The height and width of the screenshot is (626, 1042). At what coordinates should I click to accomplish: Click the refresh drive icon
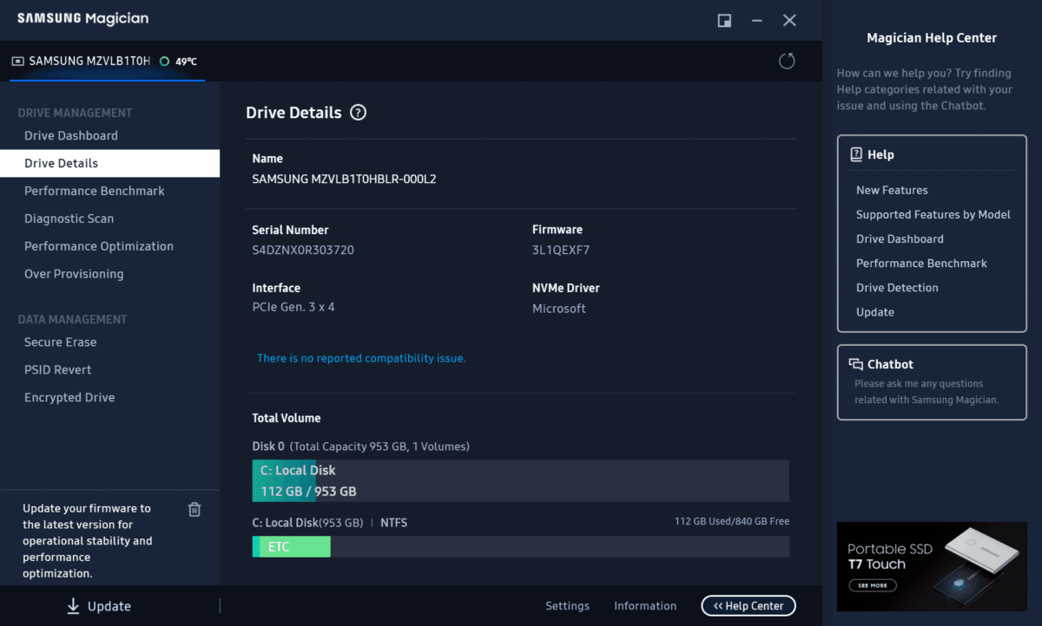tap(787, 61)
